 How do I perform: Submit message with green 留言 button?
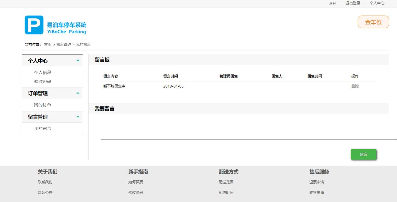click(363, 154)
